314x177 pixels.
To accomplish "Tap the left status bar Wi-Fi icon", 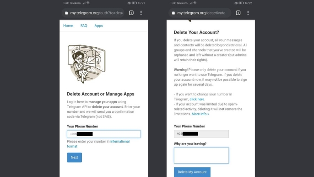I will click(x=88, y=3).
